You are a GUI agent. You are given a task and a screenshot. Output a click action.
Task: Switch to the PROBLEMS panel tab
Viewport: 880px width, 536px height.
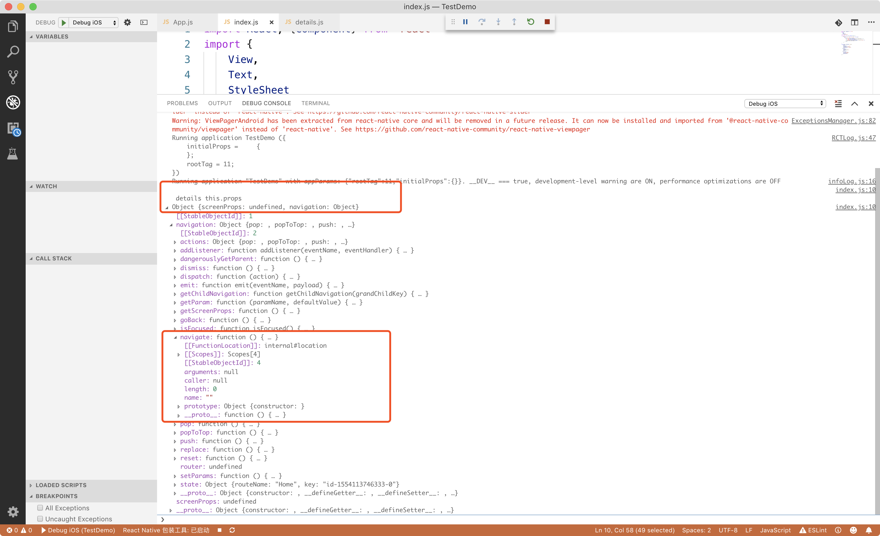point(182,103)
